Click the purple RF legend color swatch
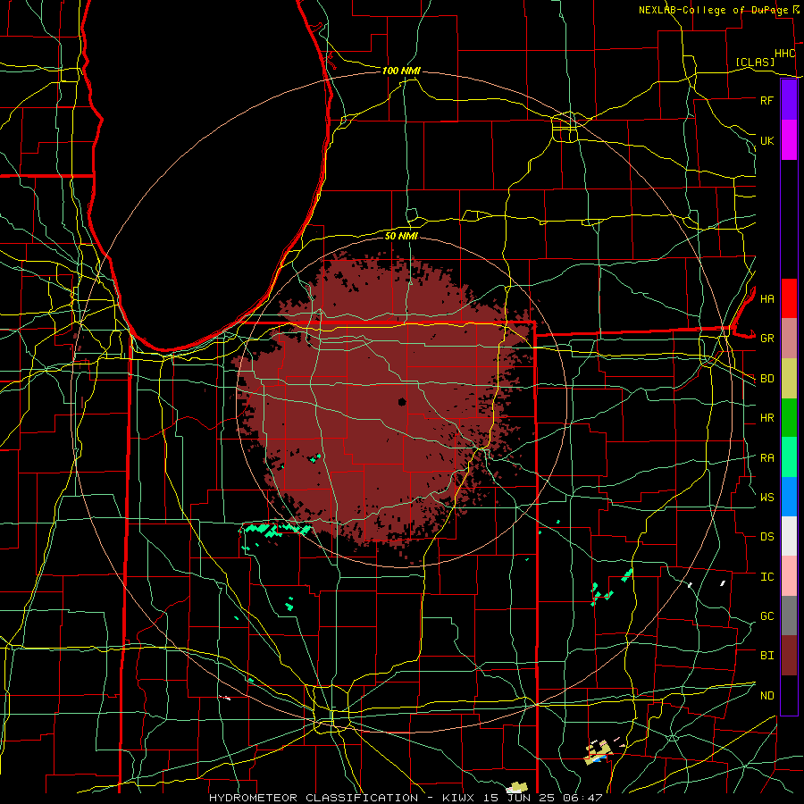804x804 pixels. pyautogui.click(x=789, y=100)
